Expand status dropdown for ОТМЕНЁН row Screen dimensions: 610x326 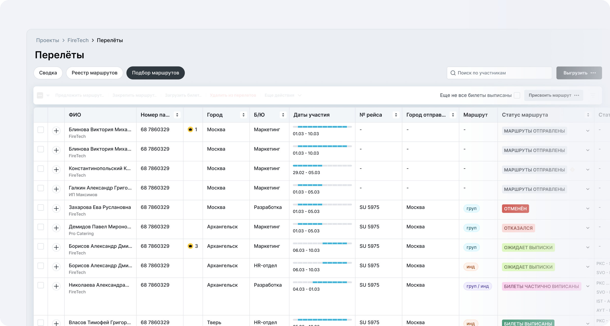(588, 208)
